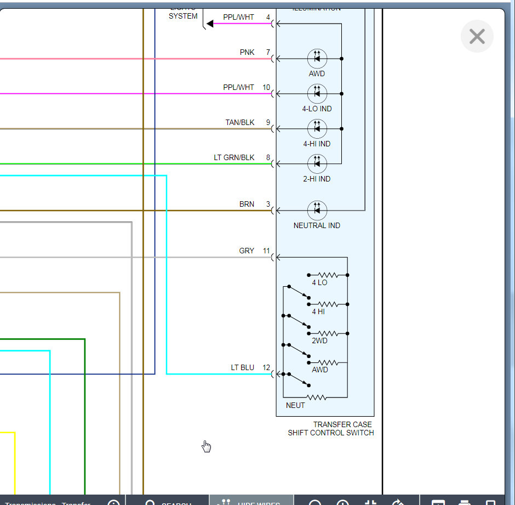The image size is (515, 505).
Task: Click the 4 LO switch position label
Action: tap(319, 282)
